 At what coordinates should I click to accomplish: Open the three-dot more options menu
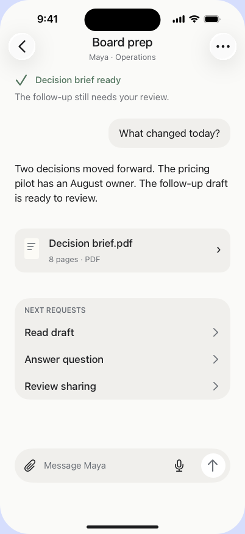click(223, 46)
